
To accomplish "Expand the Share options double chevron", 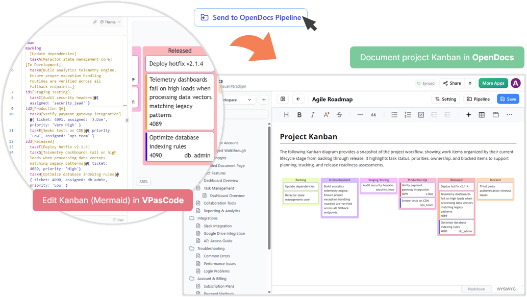I will (470, 83).
